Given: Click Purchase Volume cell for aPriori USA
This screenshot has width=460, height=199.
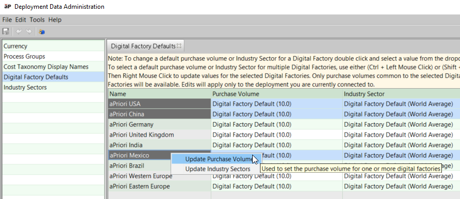Looking at the screenshot, I should click(x=277, y=104).
